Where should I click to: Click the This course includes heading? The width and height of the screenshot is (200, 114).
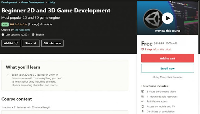click(x=155, y=86)
